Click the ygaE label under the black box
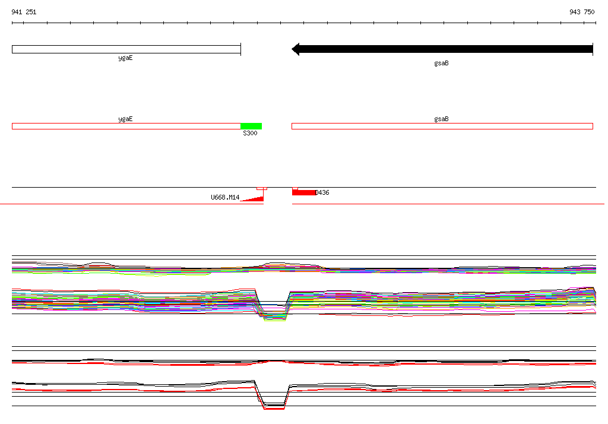 (125, 58)
